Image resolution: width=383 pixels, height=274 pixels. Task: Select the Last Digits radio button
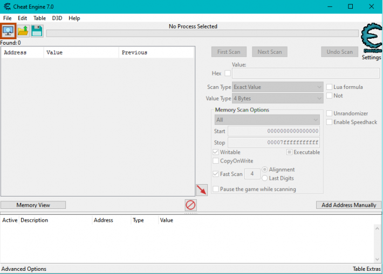point(264,178)
